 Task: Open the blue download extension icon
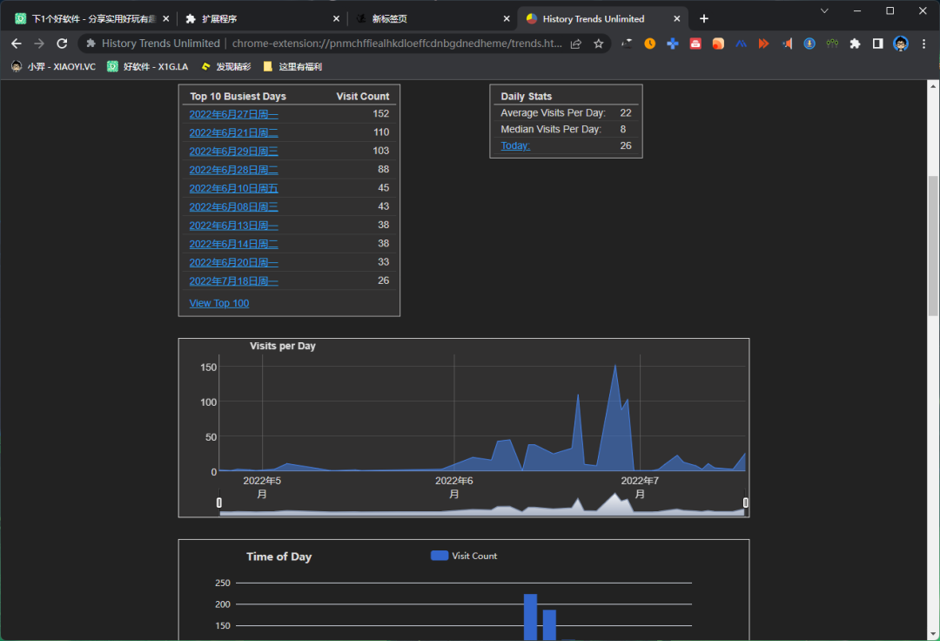(809, 44)
